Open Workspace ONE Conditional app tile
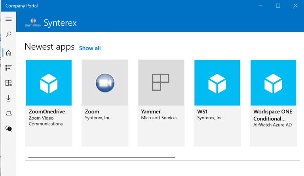 [x=273, y=102]
